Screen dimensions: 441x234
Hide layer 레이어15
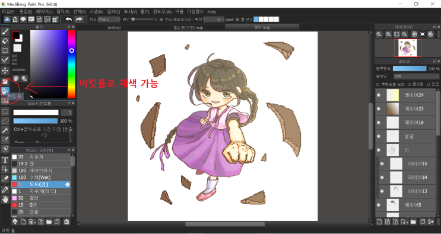pos(382,164)
